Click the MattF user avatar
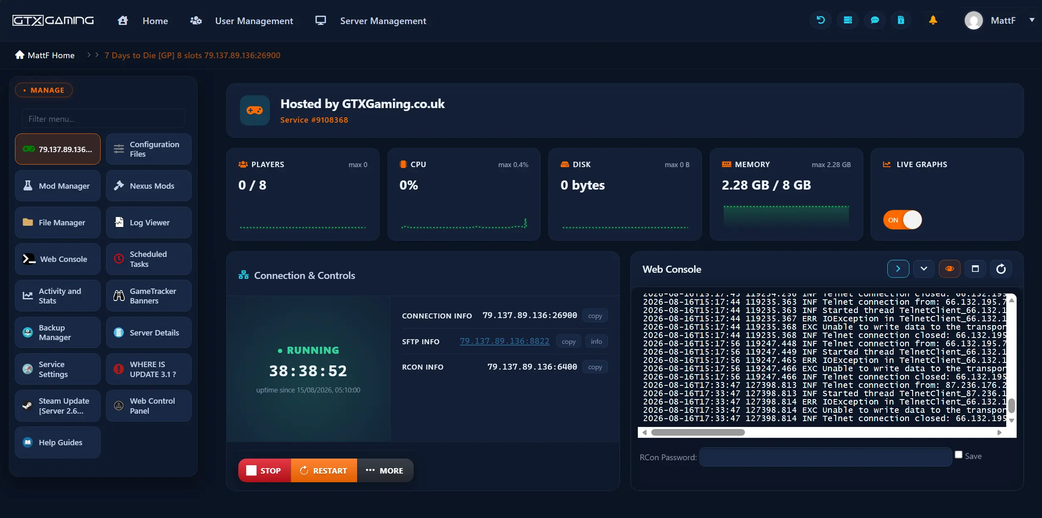1042x518 pixels. (x=973, y=20)
